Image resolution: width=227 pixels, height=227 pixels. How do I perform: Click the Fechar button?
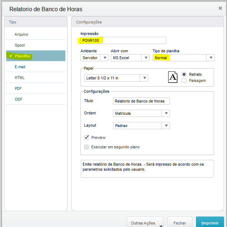click(x=180, y=222)
